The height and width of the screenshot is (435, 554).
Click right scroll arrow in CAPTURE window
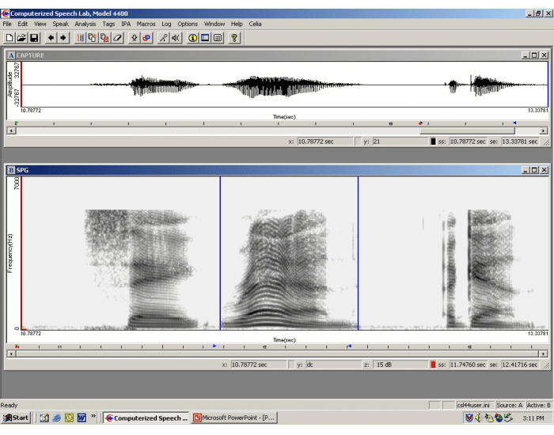tap(544, 130)
